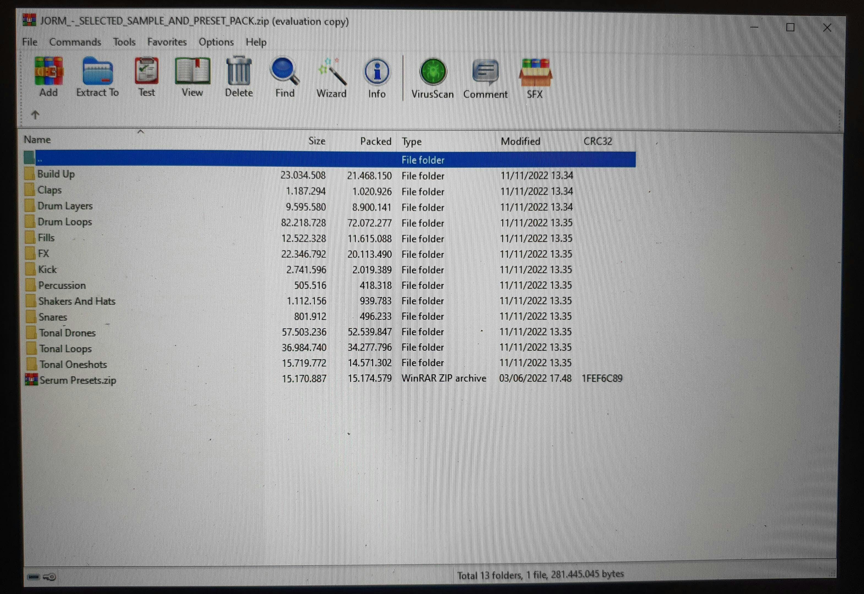The width and height of the screenshot is (864, 594).
Task: Sort by Size column header
Action: (x=317, y=141)
